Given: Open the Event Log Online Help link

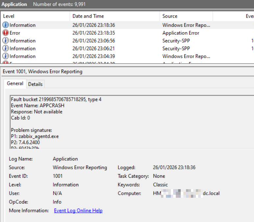Looking at the screenshot, I should (x=78, y=211).
